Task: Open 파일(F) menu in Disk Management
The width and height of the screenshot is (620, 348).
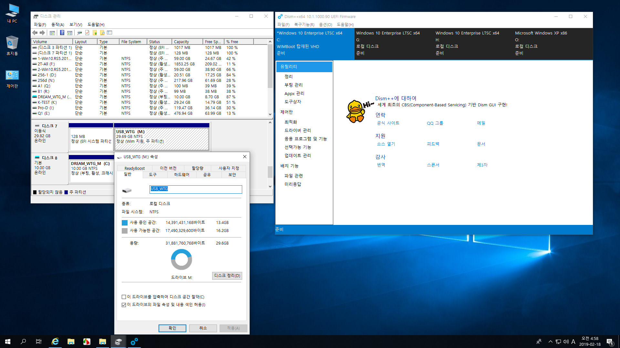Action: (40, 24)
